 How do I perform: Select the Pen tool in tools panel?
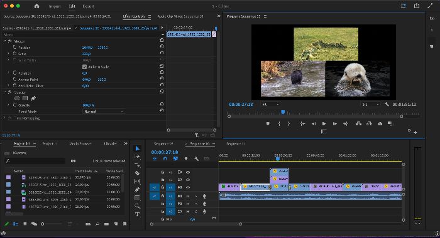click(x=137, y=190)
